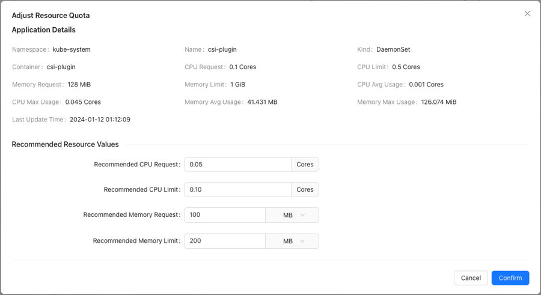Select the kube-system namespace value
Screen dimensions: 541x295
point(72,49)
